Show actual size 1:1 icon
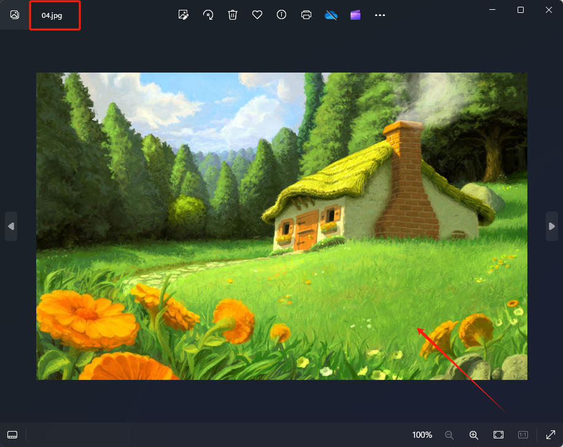This screenshot has height=447, width=563. tap(523, 435)
